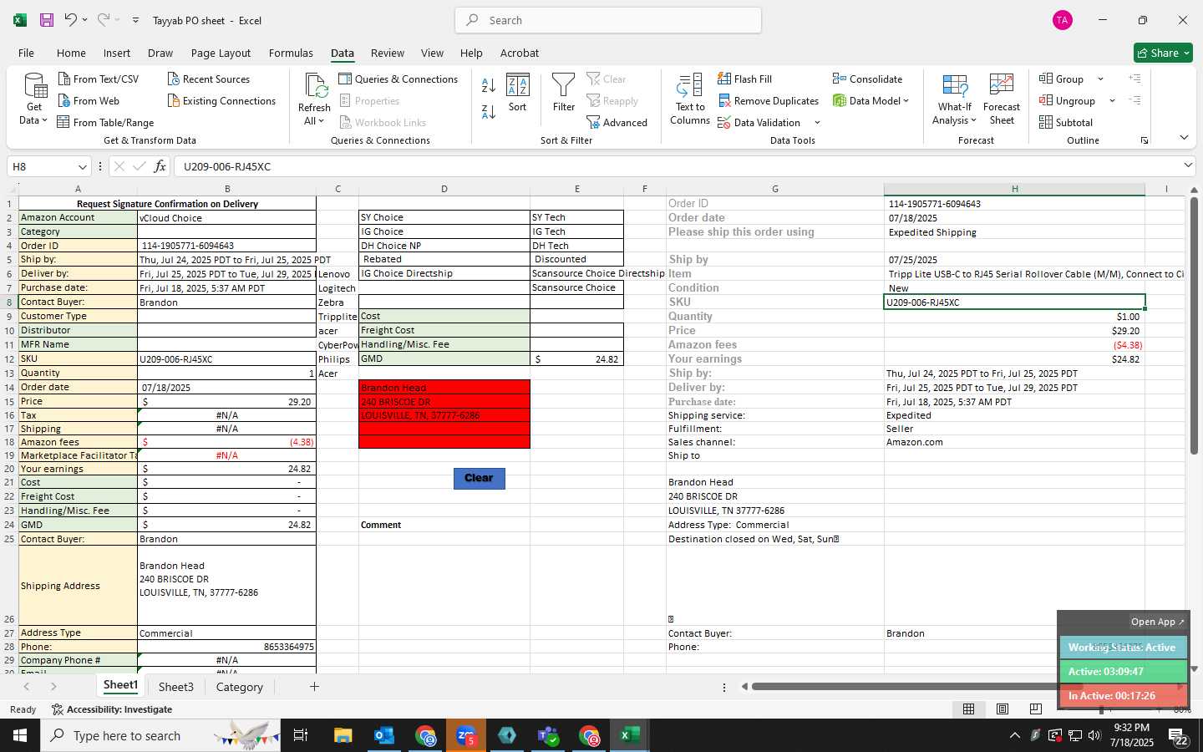Screen dimensions: 1203x752
Task: Open Get Data button
Action: (x=34, y=99)
